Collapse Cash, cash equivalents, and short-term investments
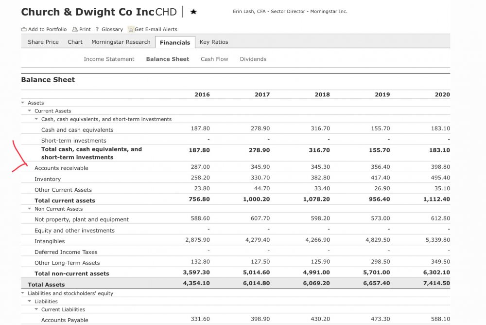The height and width of the screenshot is (325, 486). (36, 119)
